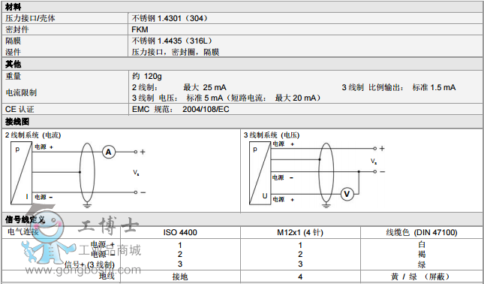Click the 信号+ (3 线制) row label

click(x=89, y=264)
